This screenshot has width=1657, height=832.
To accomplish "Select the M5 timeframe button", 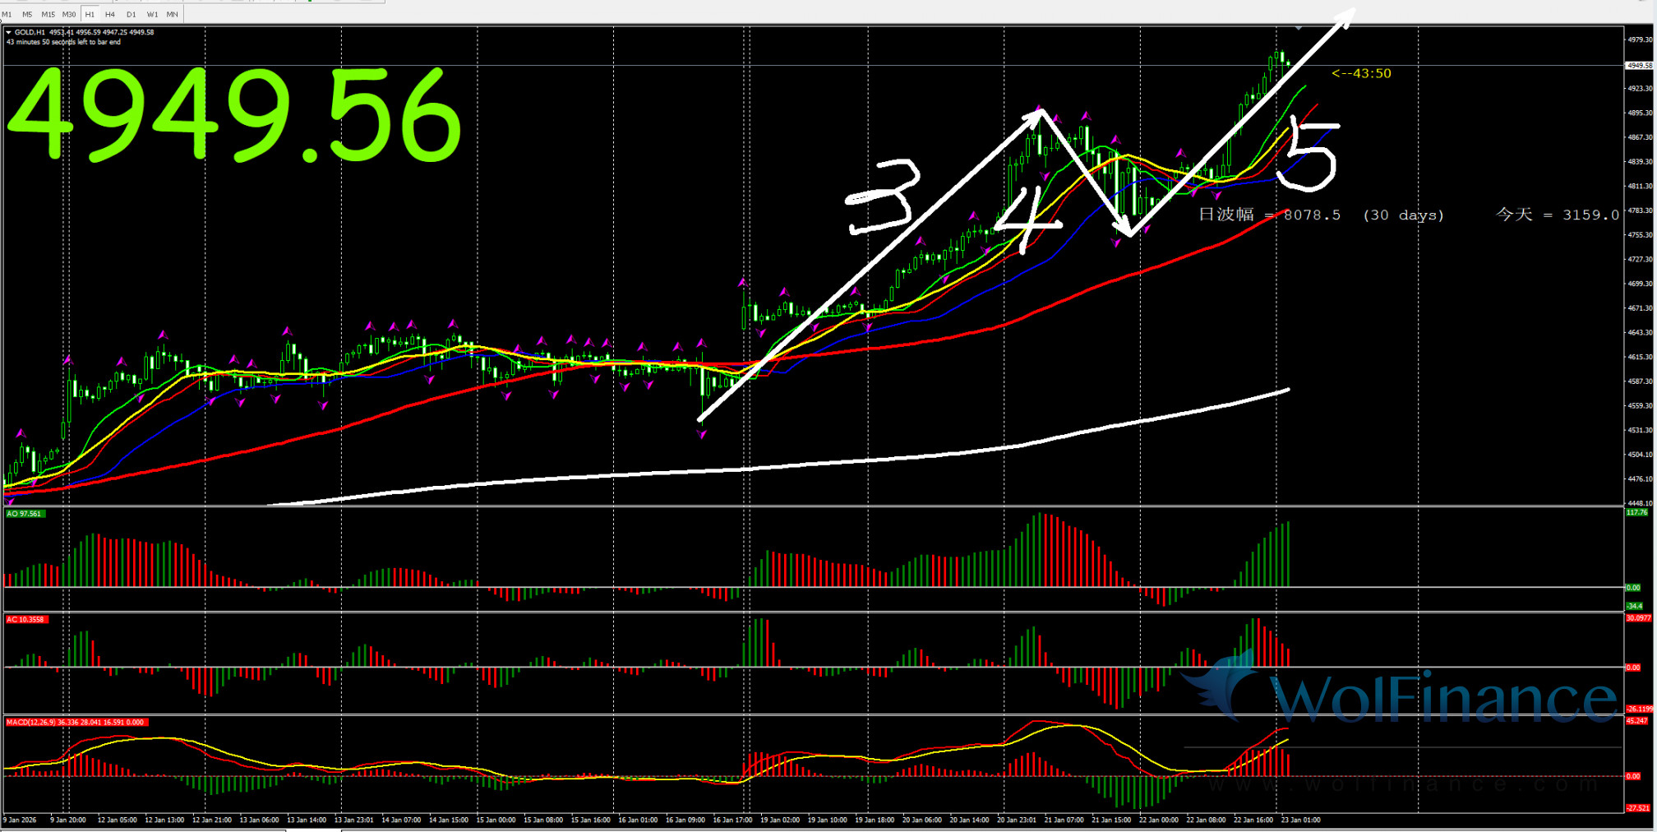I will tap(27, 14).
